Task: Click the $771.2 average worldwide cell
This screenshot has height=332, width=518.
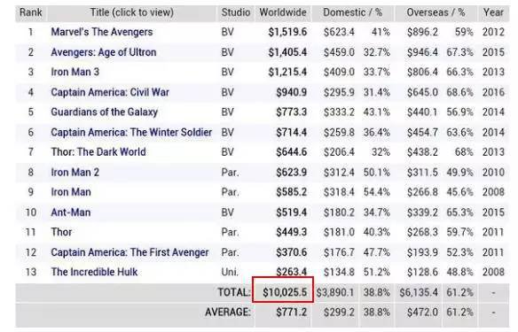Action: click(291, 313)
